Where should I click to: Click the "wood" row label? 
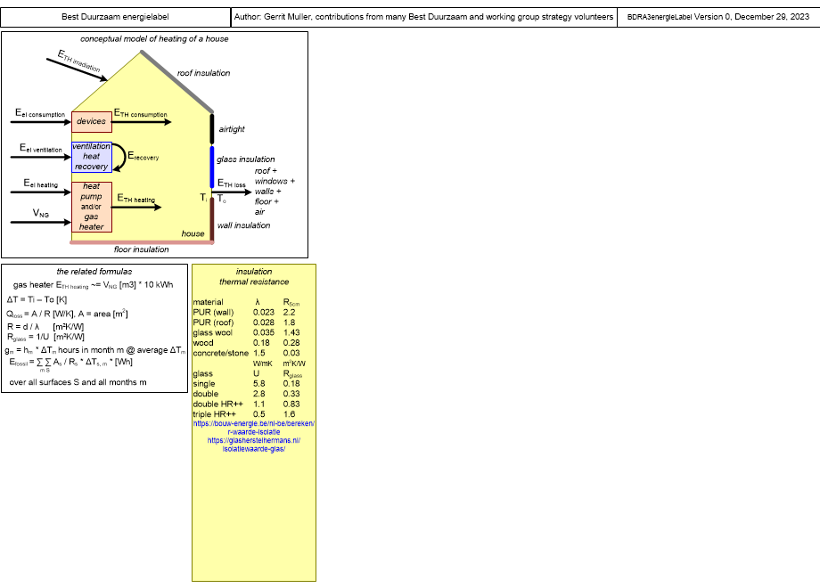pos(203,343)
